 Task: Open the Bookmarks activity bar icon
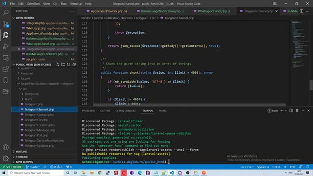(x=5, y=80)
